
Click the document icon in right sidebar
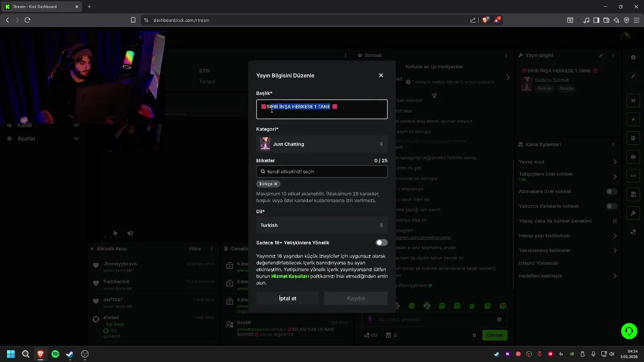(633, 138)
